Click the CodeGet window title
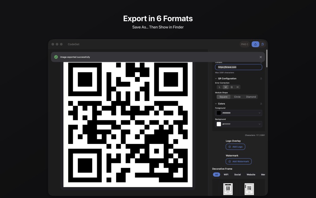 pos(74,44)
